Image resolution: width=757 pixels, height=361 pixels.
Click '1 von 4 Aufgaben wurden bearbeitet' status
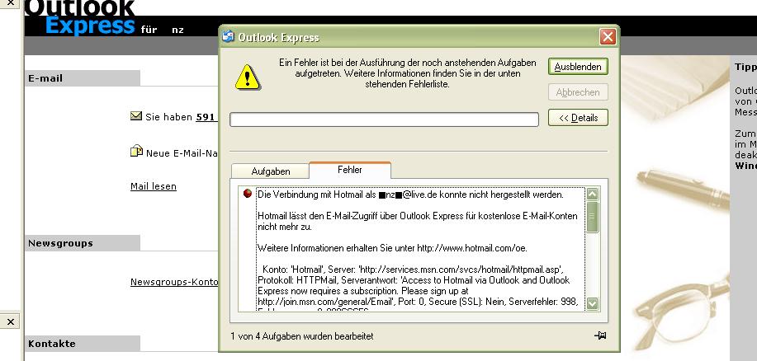[302, 336]
